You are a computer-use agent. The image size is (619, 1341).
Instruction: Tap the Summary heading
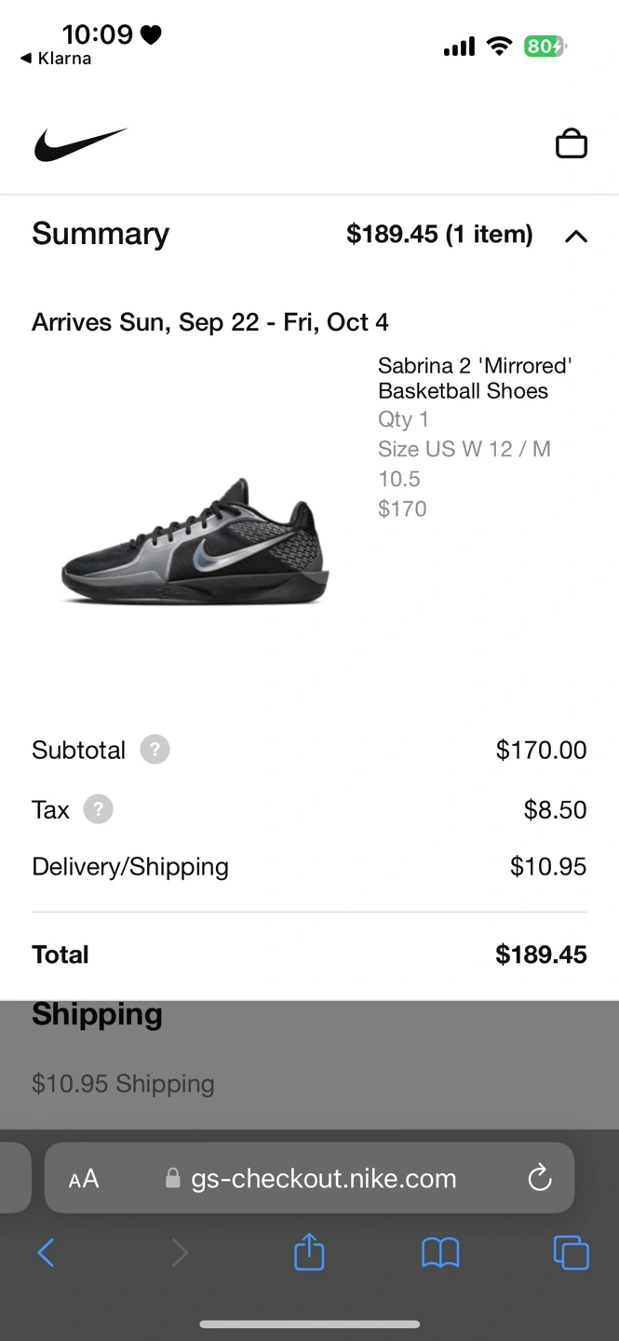click(x=101, y=234)
